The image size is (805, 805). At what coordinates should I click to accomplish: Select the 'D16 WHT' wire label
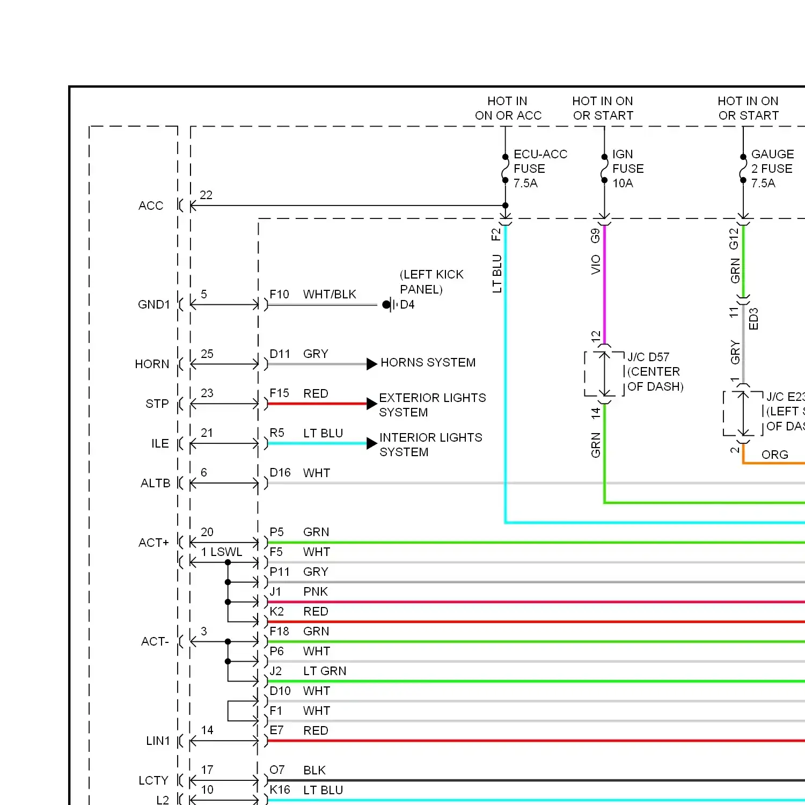pos(300,473)
